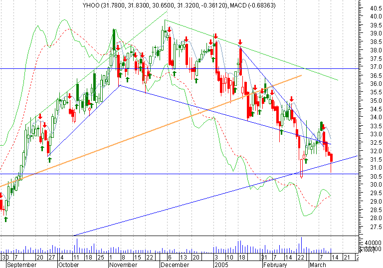383x268 pixels.
Task: Click the 25 date label
Action: pos(101,257)
